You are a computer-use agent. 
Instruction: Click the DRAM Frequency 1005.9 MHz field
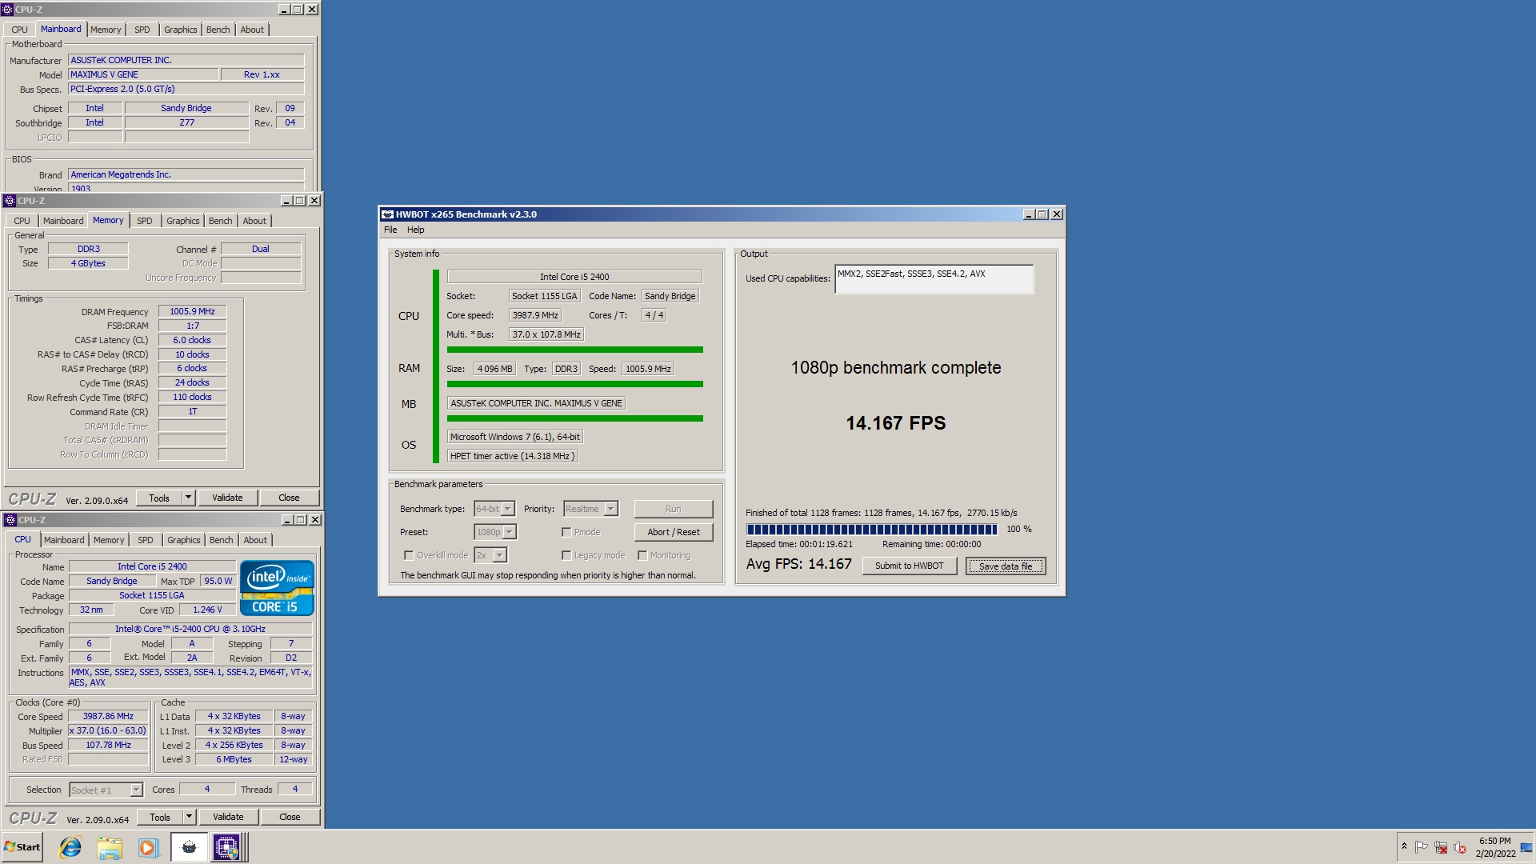pyautogui.click(x=192, y=311)
